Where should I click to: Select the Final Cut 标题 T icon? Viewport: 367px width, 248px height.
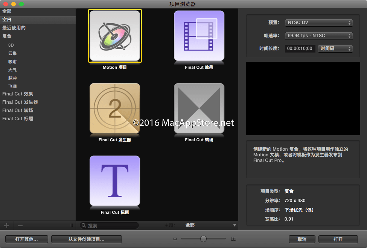(x=115, y=181)
